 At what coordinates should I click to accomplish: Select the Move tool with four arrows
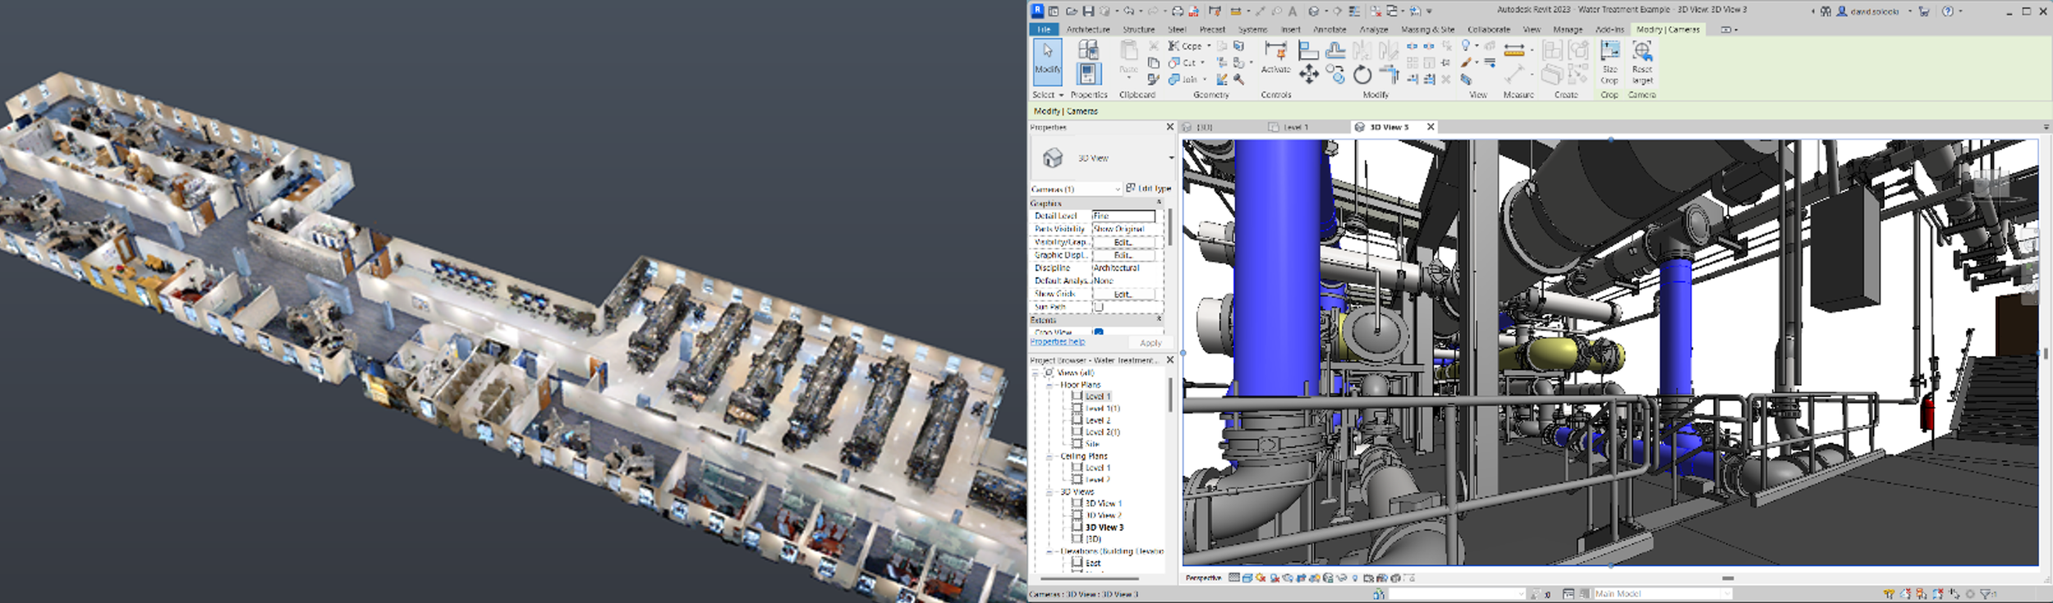[x=1309, y=74]
